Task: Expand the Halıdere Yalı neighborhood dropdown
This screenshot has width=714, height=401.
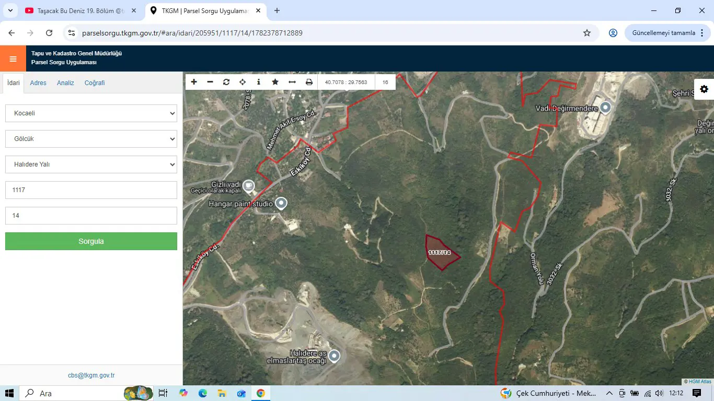Action: [x=91, y=164]
